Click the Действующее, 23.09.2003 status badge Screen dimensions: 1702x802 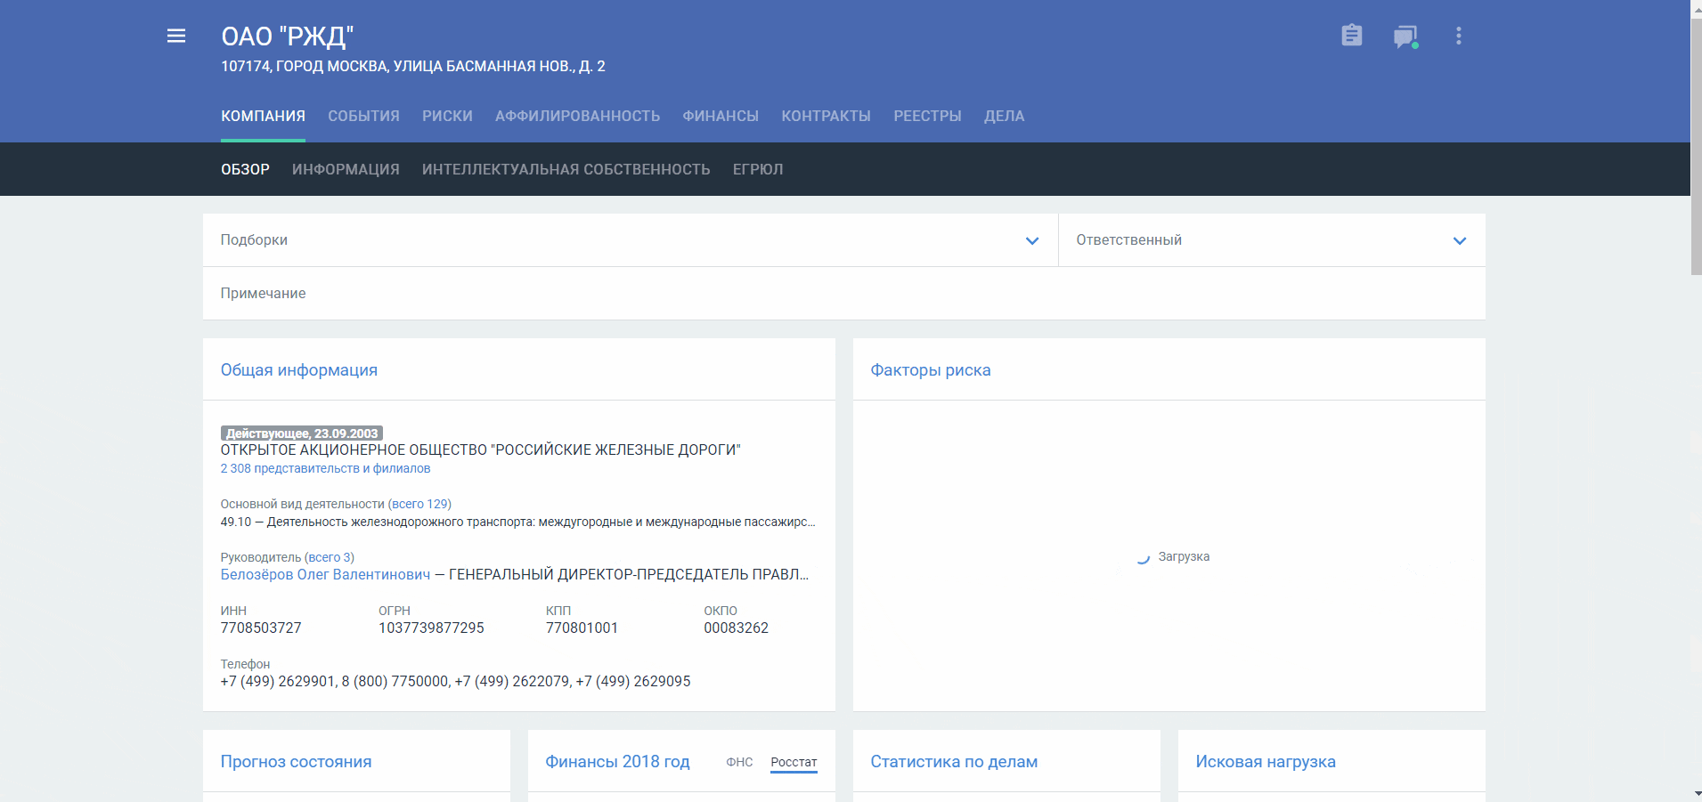click(302, 433)
